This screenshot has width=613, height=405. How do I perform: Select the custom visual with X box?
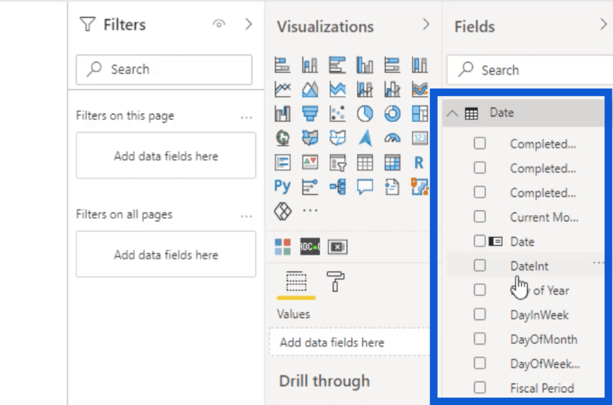[x=338, y=247]
